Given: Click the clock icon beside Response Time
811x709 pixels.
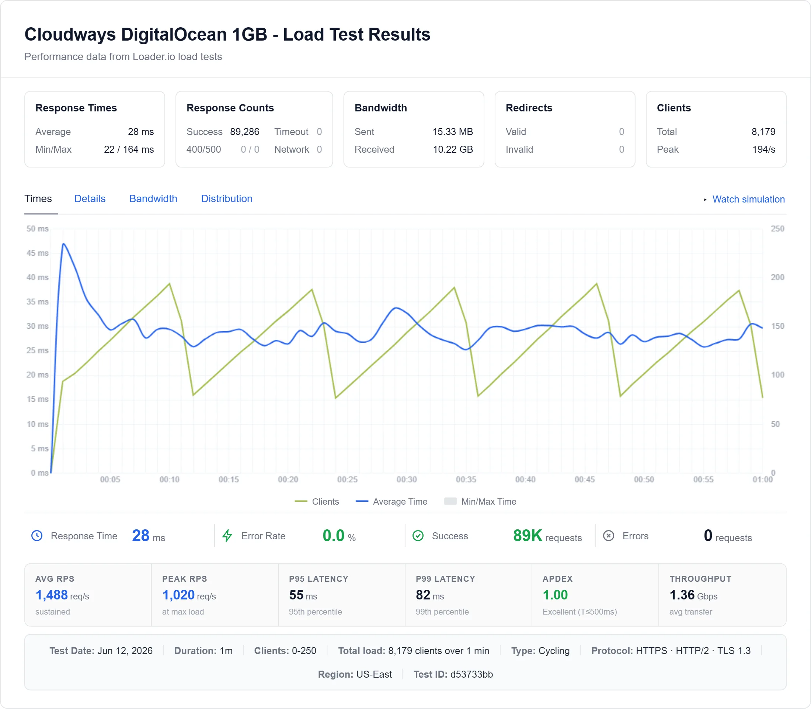Looking at the screenshot, I should pos(37,536).
